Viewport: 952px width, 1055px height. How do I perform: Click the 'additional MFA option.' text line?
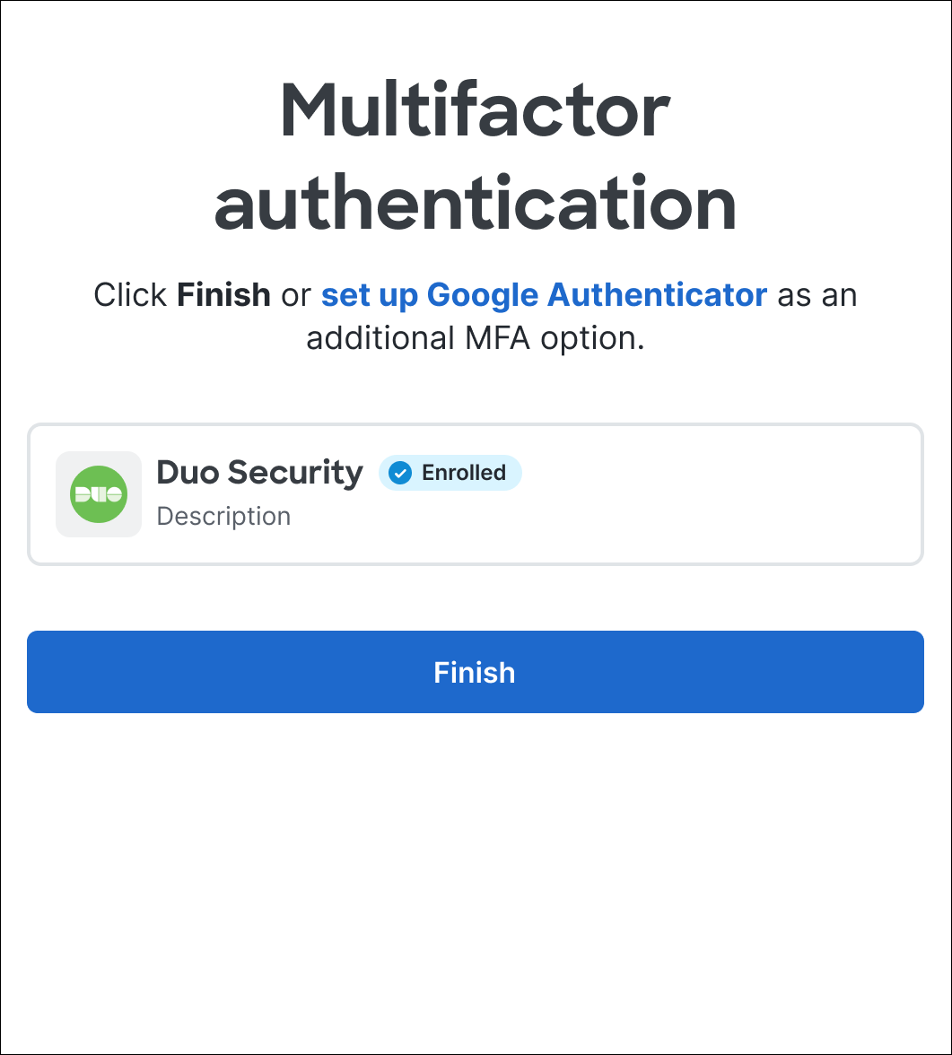click(x=476, y=338)
